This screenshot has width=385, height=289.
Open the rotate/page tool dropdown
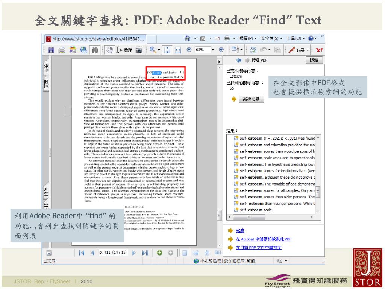[x=241, y=50]
